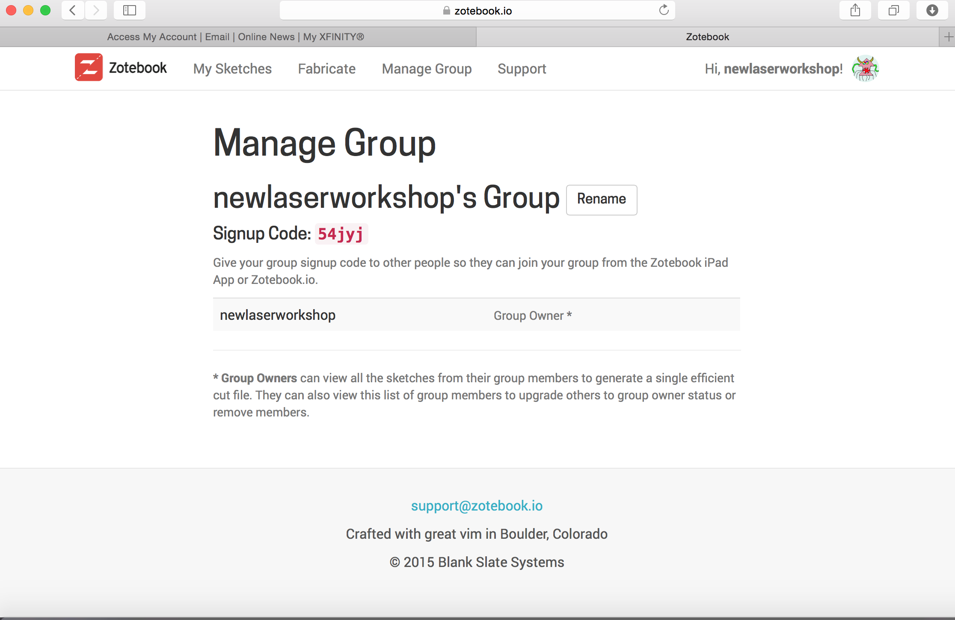
Task: Toggle the Email favorites bar item
Action: (216, 37)
